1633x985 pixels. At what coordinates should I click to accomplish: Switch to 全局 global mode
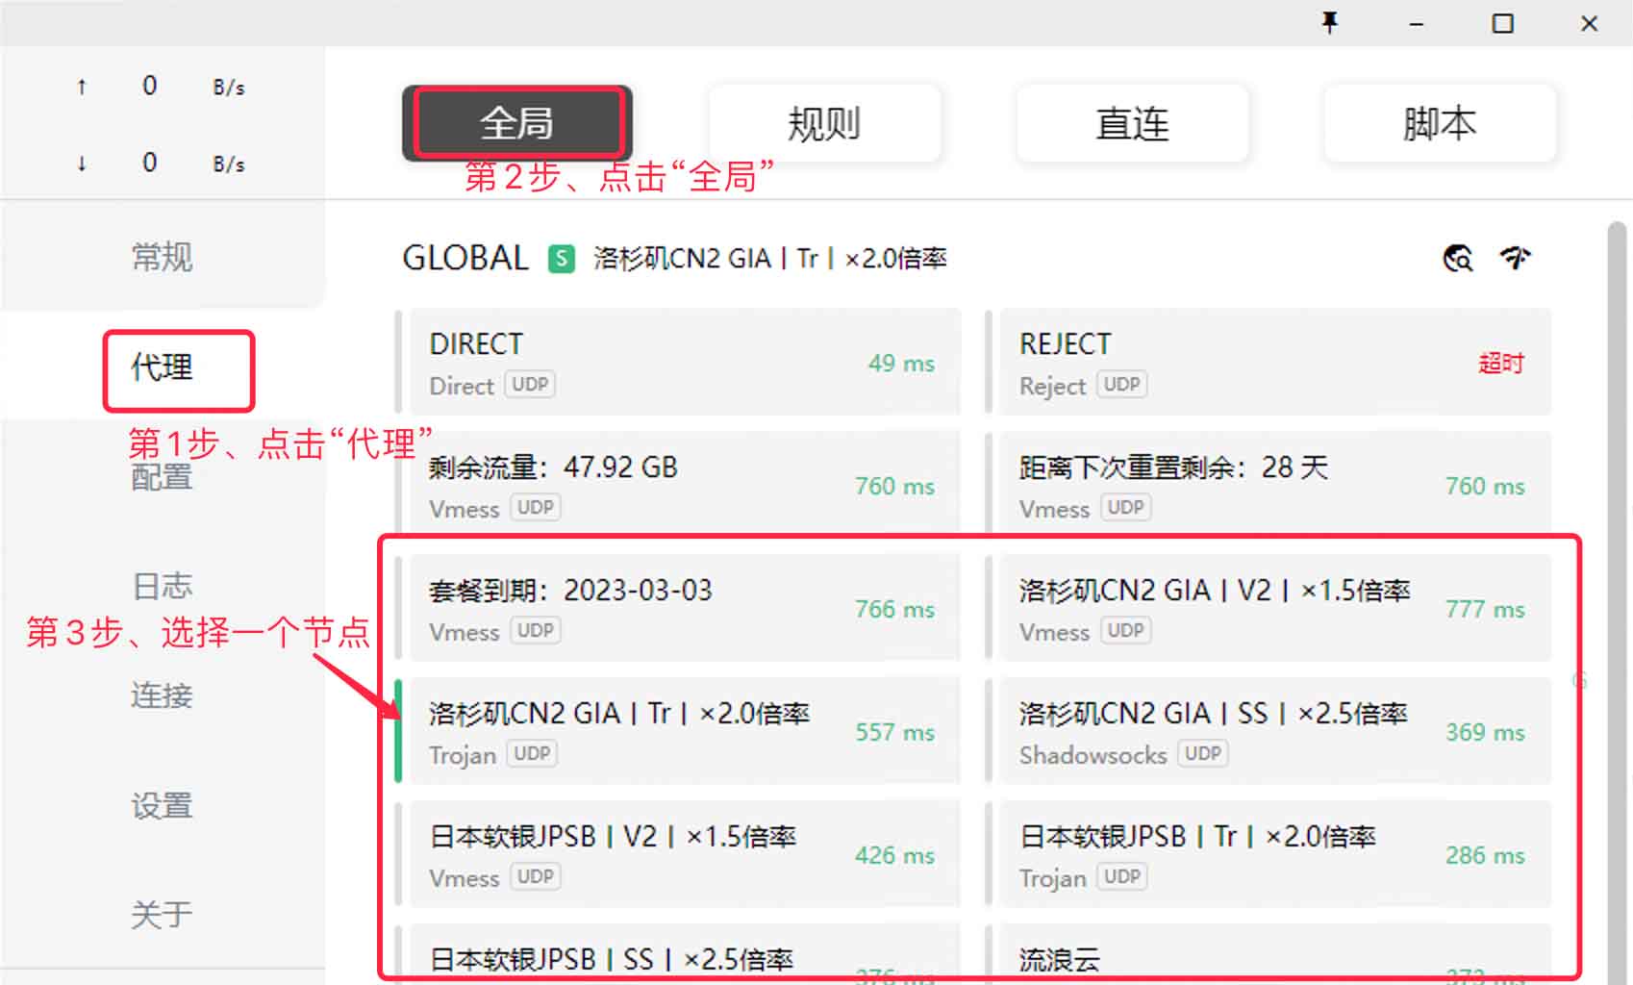(517, 123)
